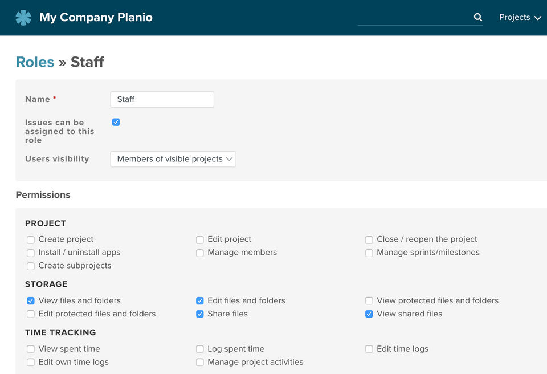Enable Close / reopen the project

369,240
